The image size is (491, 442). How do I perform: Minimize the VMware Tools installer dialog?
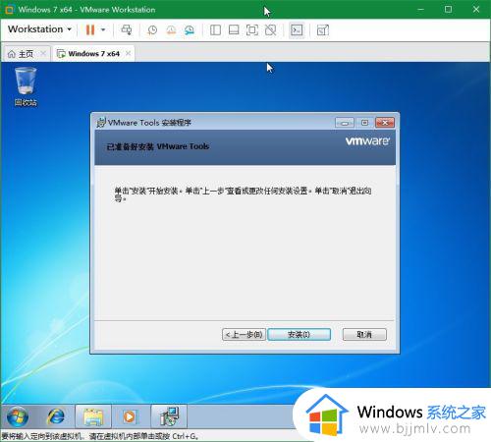click(x=345, y=123)
